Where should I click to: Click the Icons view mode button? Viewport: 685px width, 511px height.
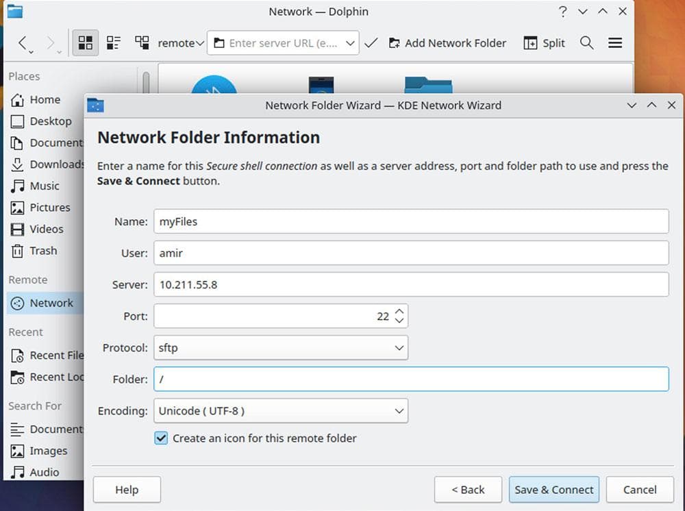pos(86,43)
